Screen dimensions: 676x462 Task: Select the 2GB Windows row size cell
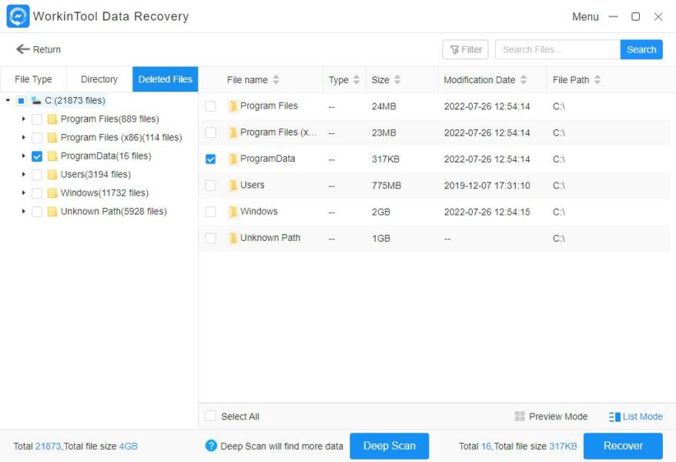click(x=381, y=212)
